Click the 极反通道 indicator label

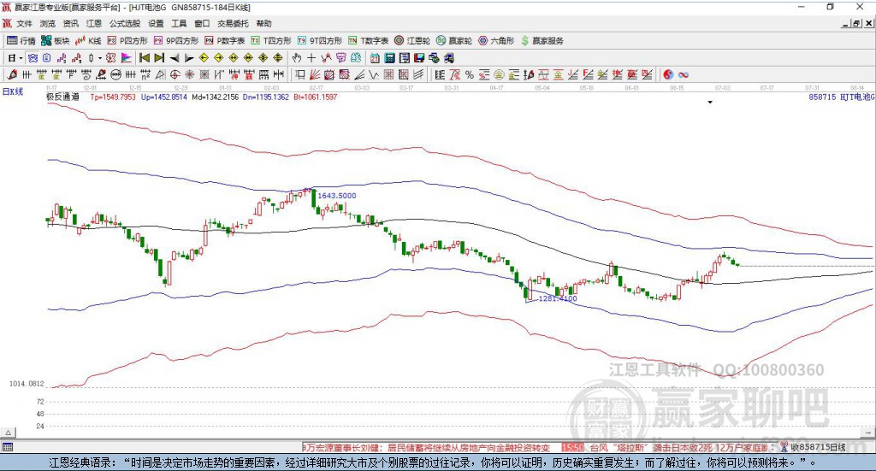pos(62,97)
